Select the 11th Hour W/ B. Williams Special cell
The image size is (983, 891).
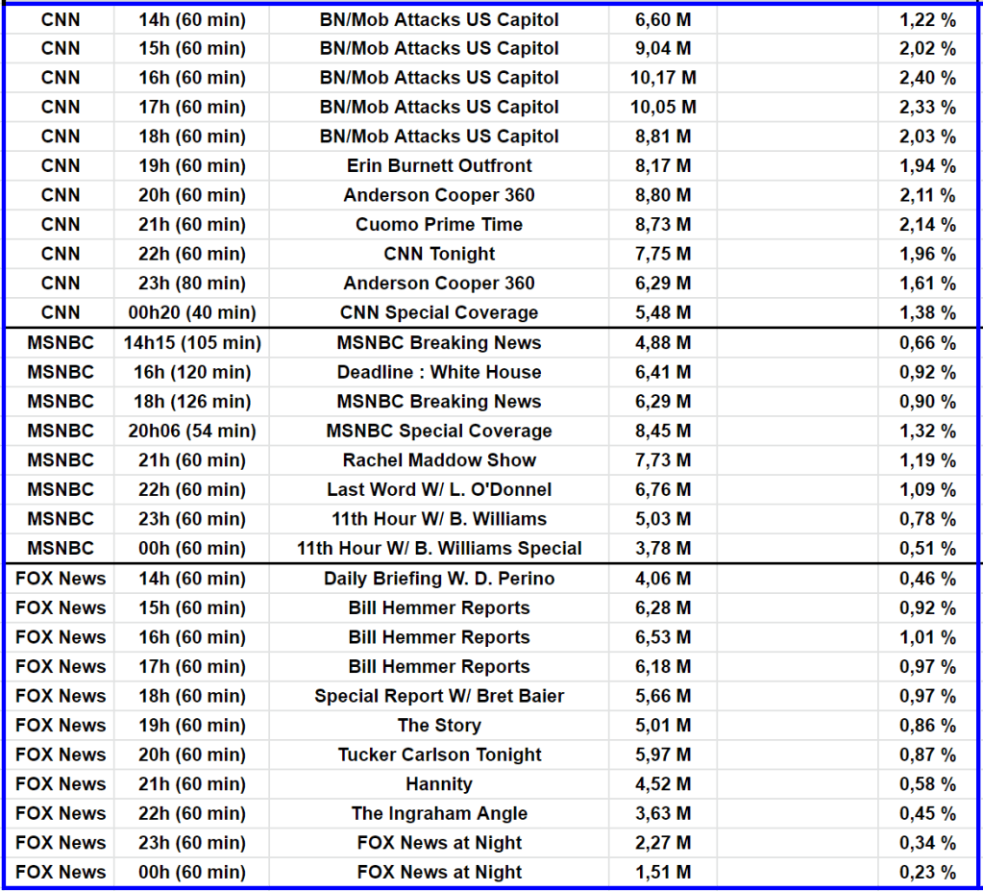pos(439,549)
